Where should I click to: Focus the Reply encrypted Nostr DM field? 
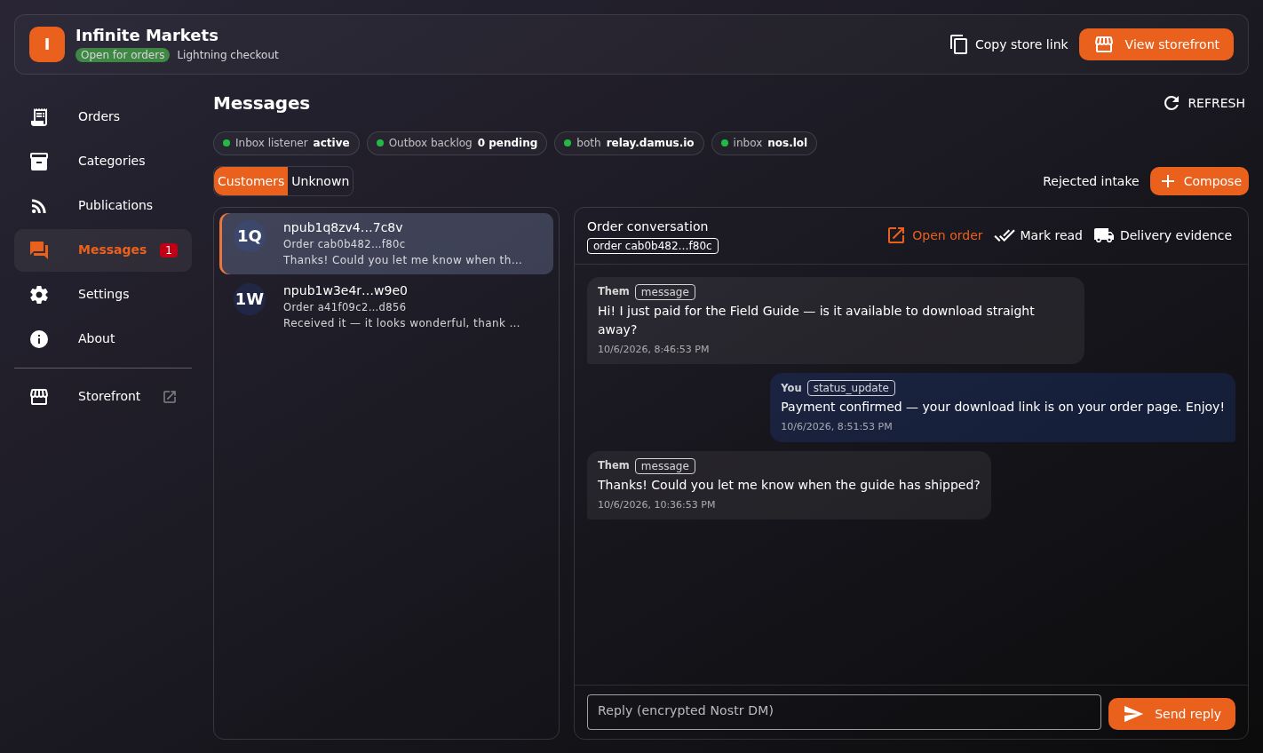tap(844, 712)
